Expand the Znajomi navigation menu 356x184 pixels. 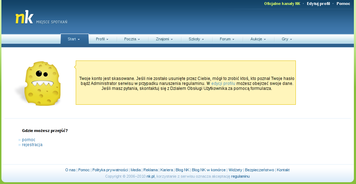point(164,39)
